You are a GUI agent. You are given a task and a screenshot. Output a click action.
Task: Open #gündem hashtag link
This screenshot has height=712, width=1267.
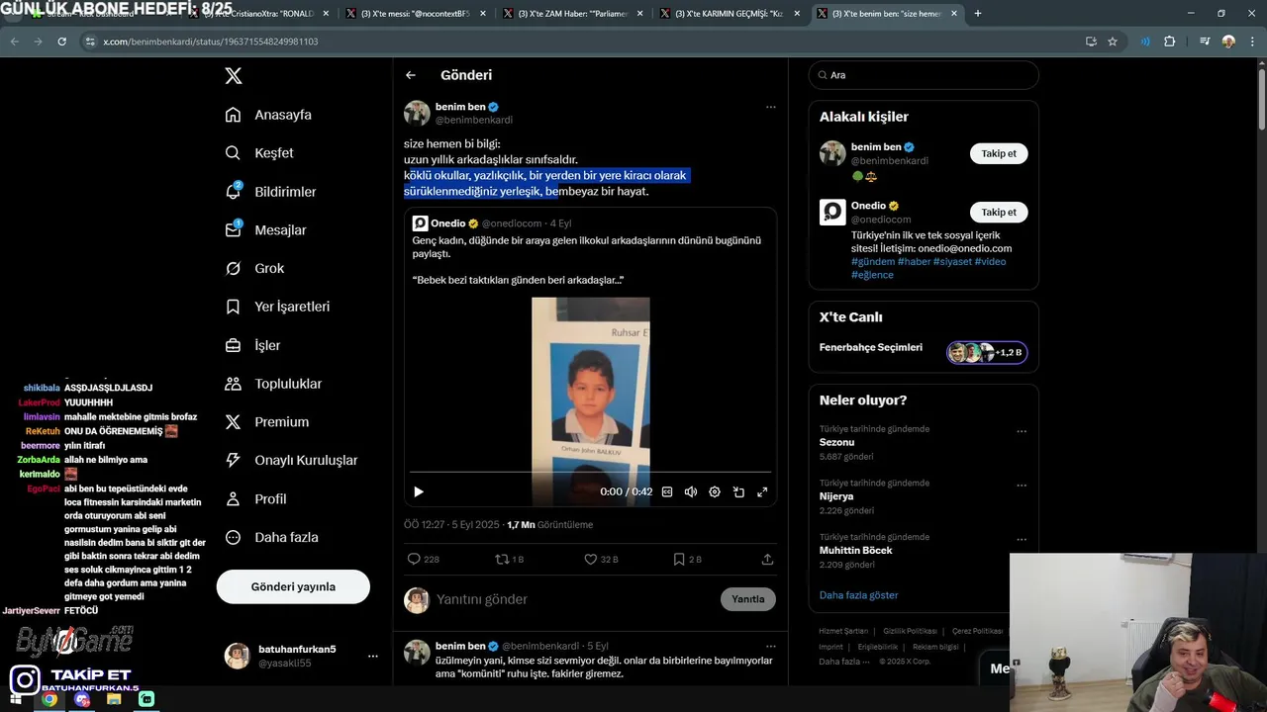[872, 261]
